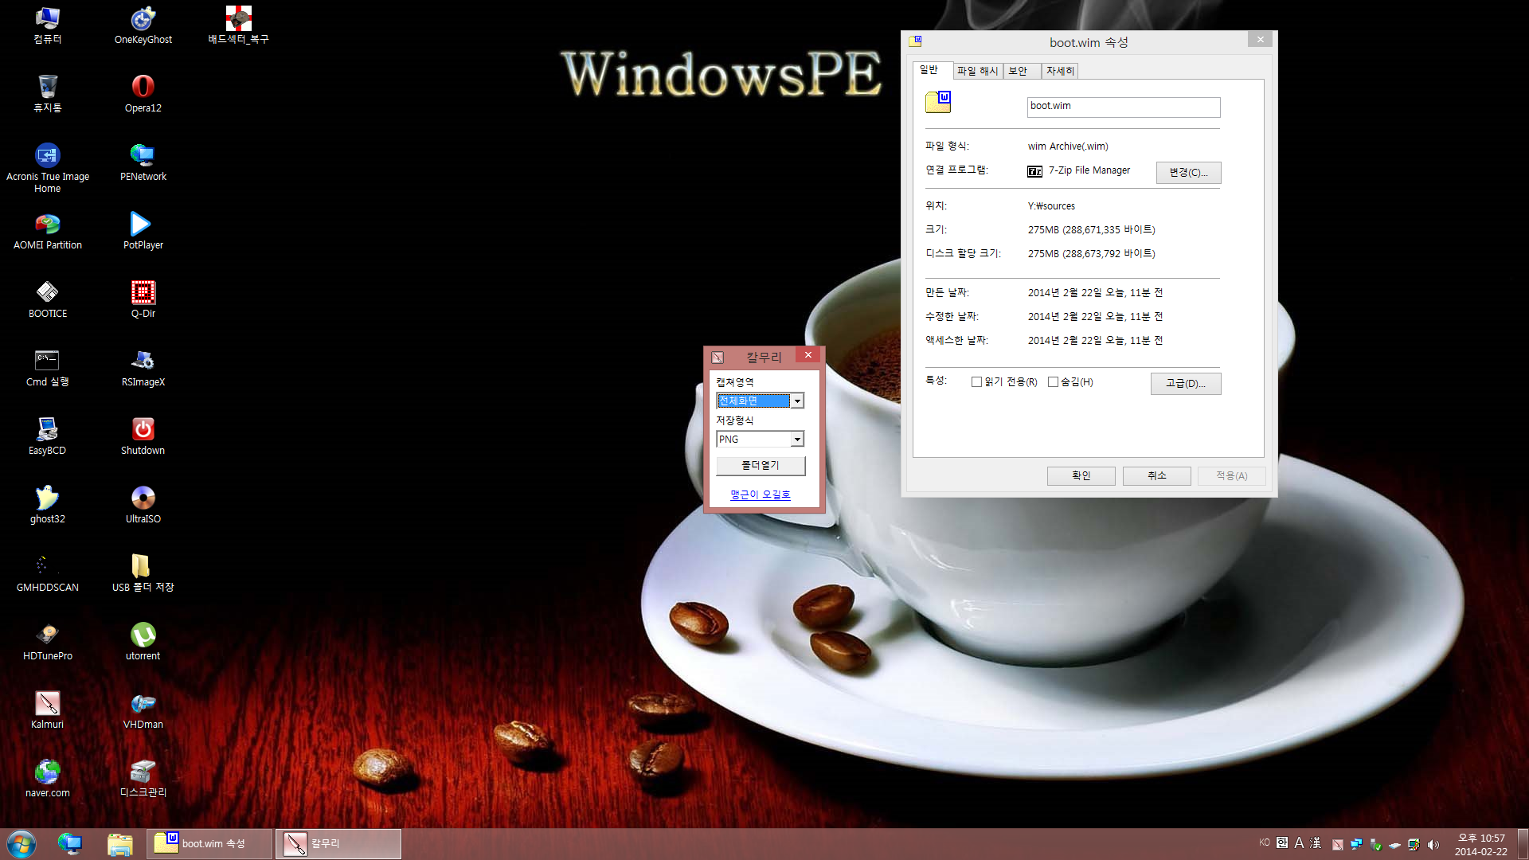Click the Shutdown desktop icon
This screenshot has height=860, width=1529.
pos(143,436)
